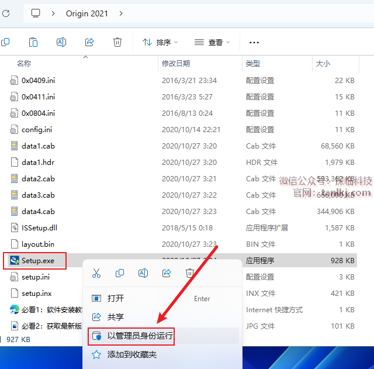The width and height of the screenshot is (374, 369).
Task: Click the share icon in context menu
Action: 167,273
